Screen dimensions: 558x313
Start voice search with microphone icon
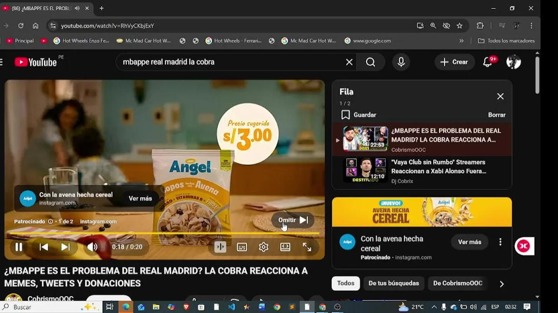pos(401,62)
